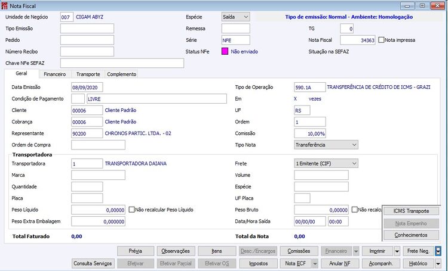
Task: Click the Chave NFe SEFAZ input field
Action: click(x=122, y=63)
